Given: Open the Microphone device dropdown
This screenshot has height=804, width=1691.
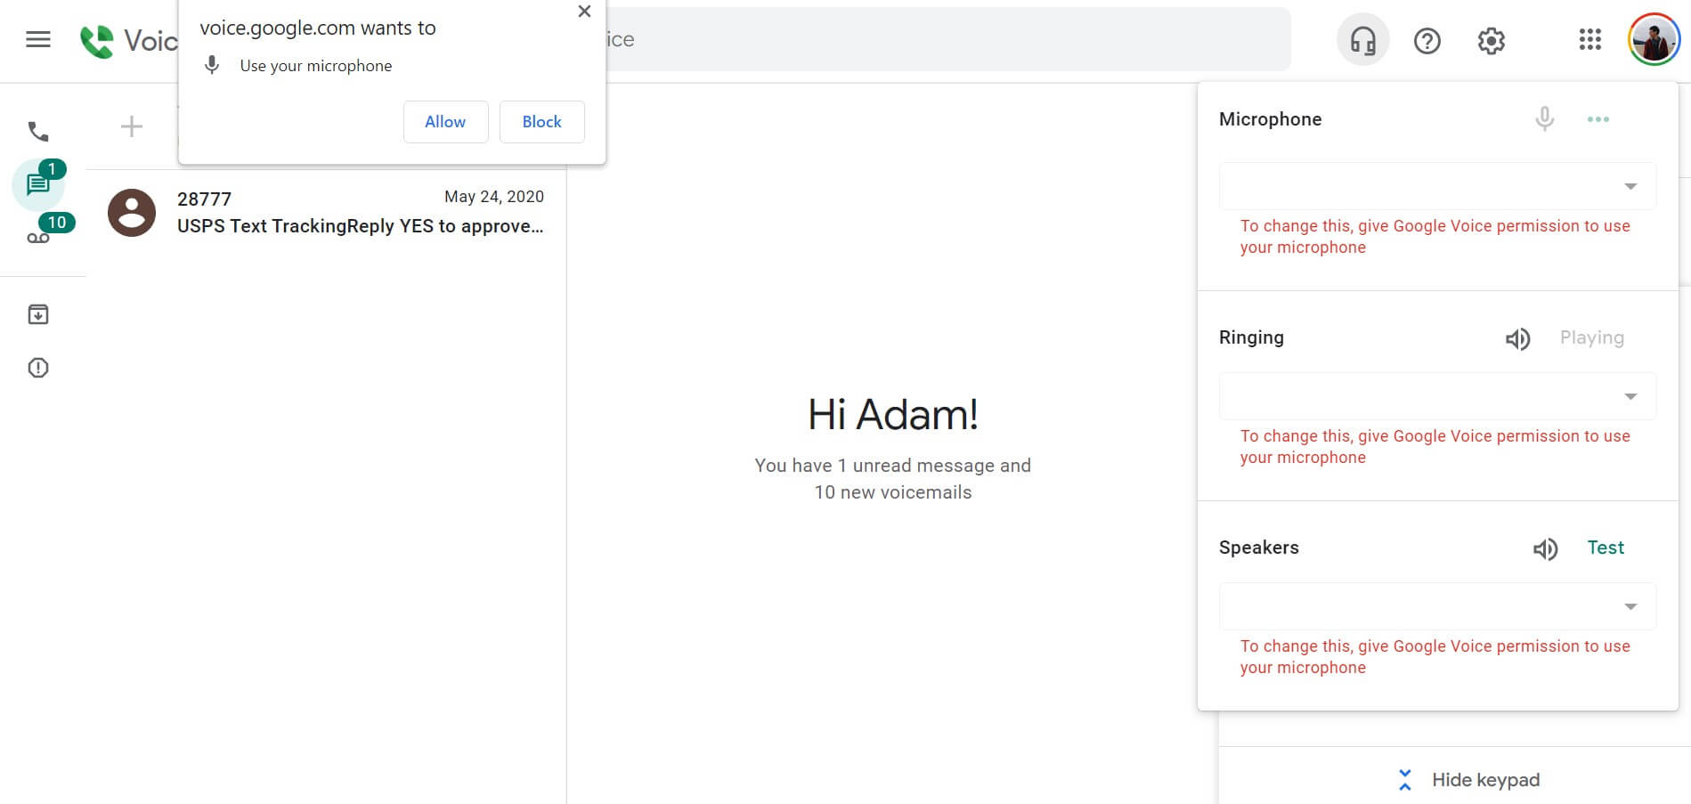Looking at the screenshot, I should 1437,186.
